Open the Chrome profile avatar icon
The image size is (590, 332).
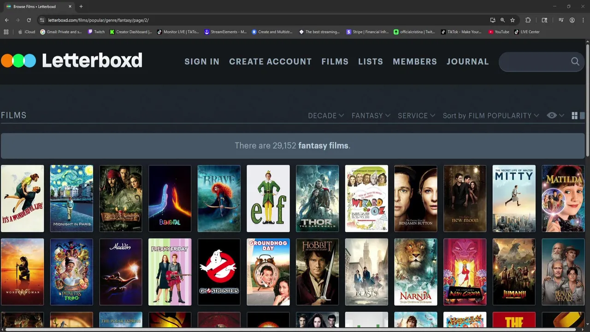(572, 20)
